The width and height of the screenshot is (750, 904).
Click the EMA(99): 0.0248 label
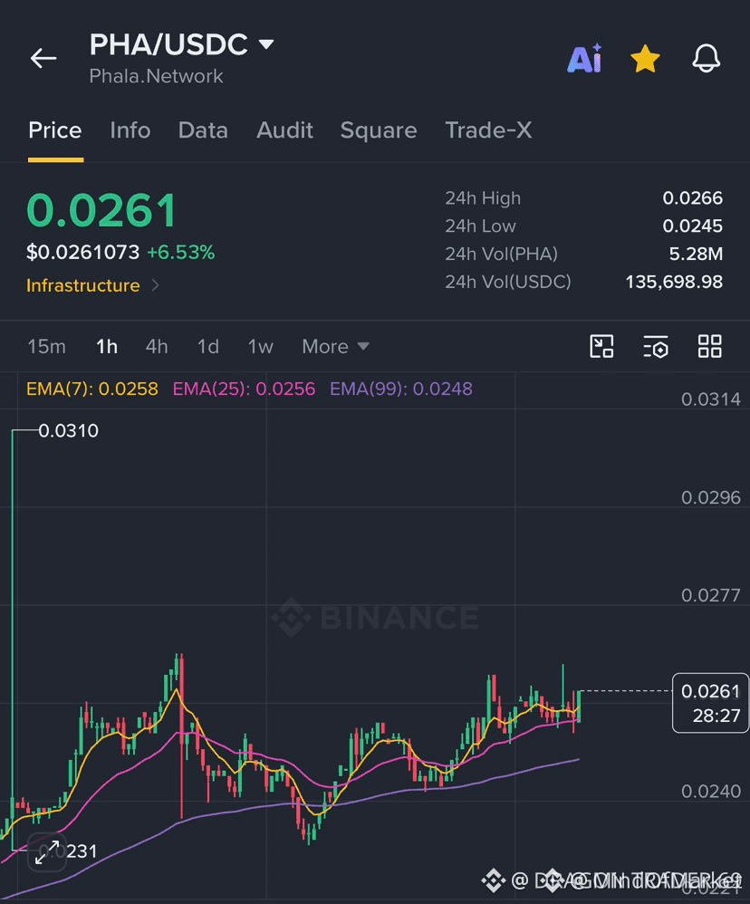point(401,389)
